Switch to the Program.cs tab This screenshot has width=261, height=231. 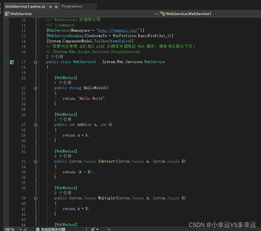coord(72,6)
